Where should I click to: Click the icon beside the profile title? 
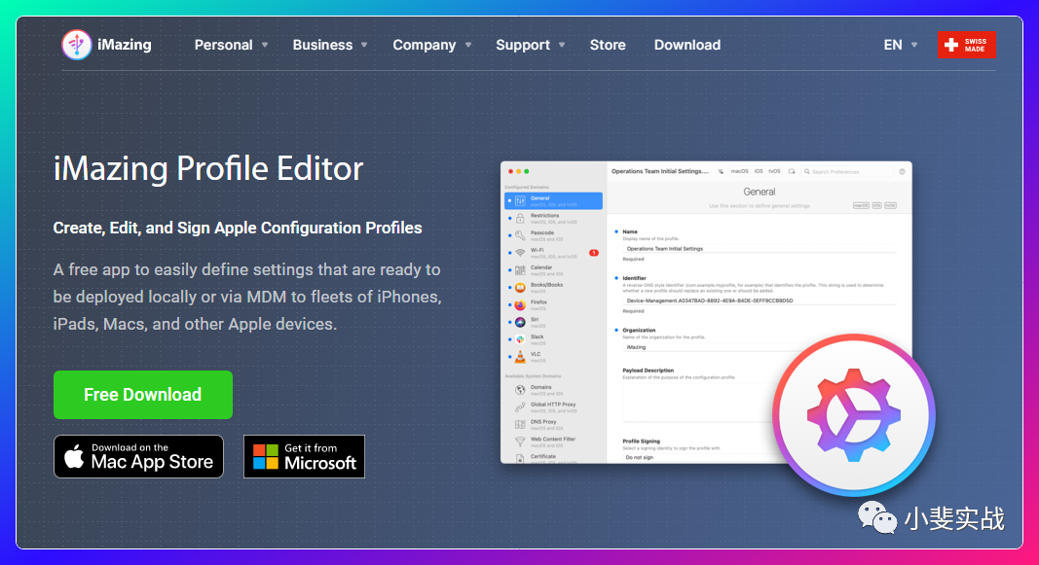pyautogui.click(x=721, y=171)
